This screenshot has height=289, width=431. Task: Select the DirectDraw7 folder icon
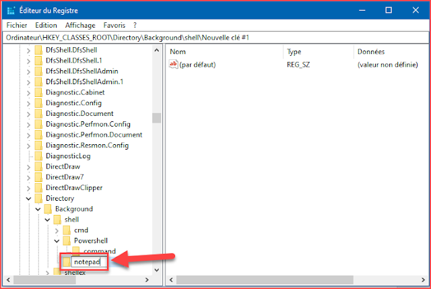pos(38,177)
